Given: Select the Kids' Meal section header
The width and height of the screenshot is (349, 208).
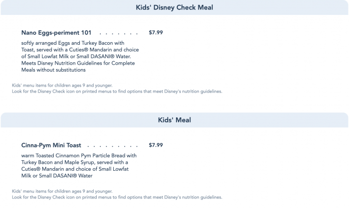Looking at the screenshot, I should coord(174,120).
